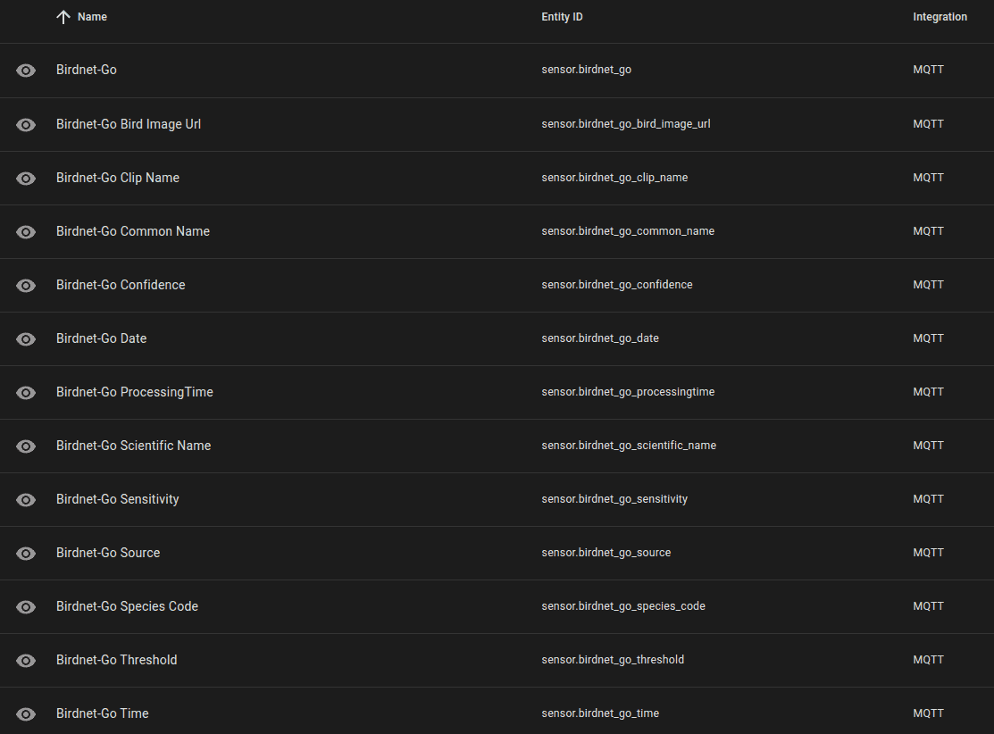This screenshot has width=994, height=734.
Task: Click the eye icon beside Bird Image Url
Action: [26, 124]
